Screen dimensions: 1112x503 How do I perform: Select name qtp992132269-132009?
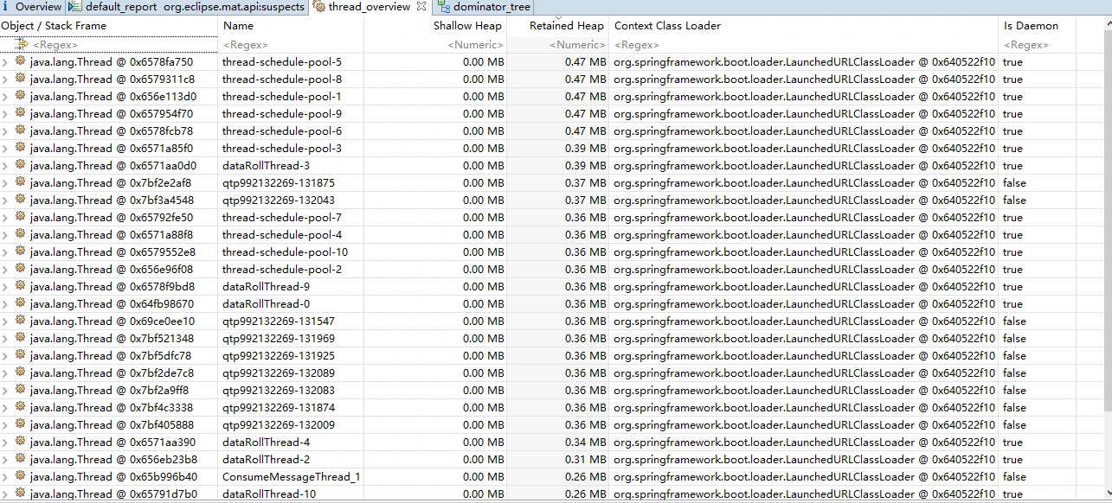click(x=279, y=425)
